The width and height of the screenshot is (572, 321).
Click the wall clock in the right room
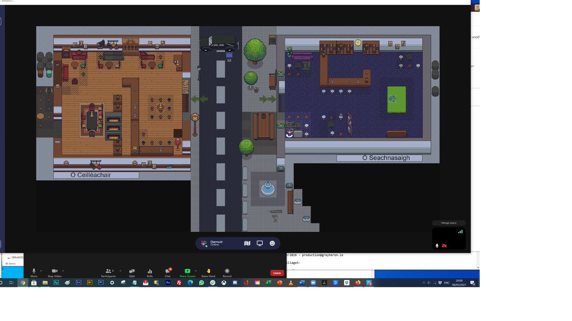click(x=358, y=42)
